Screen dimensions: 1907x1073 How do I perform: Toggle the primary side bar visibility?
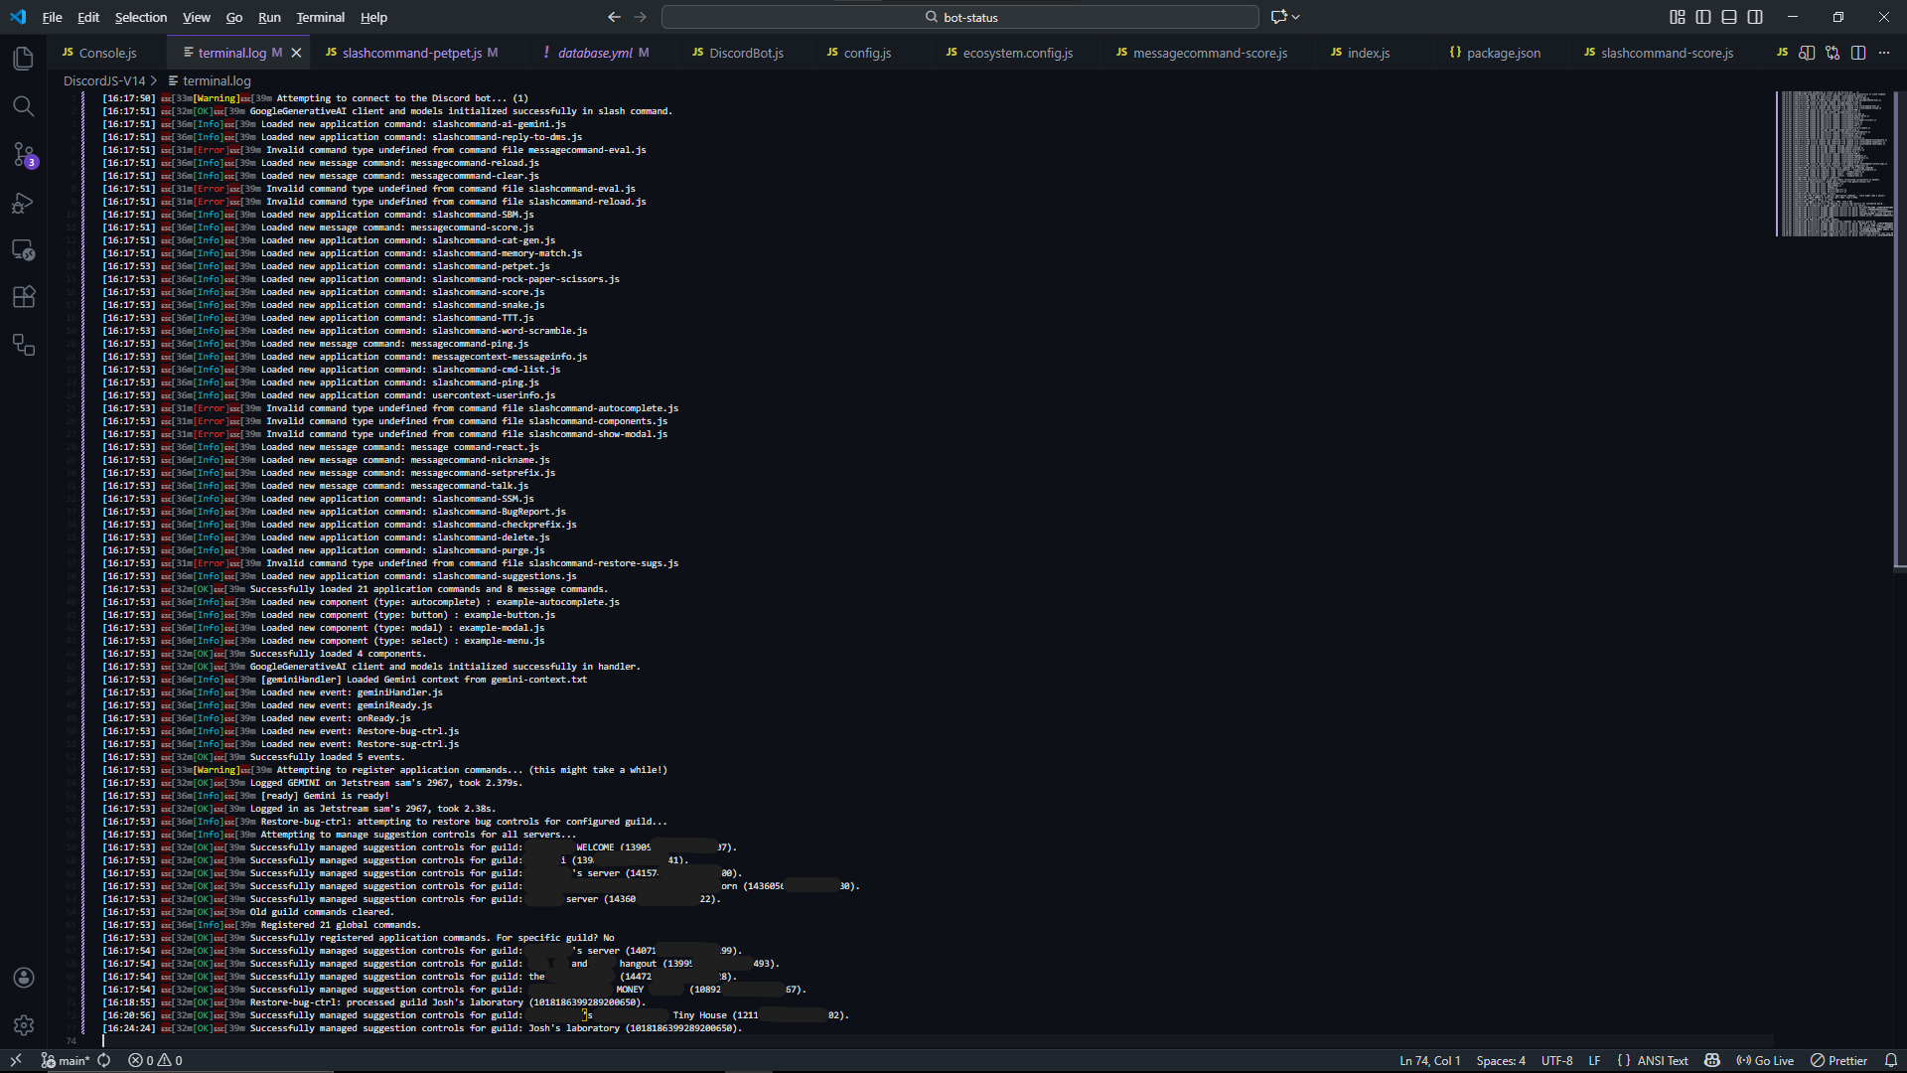tap(1704, 17)
